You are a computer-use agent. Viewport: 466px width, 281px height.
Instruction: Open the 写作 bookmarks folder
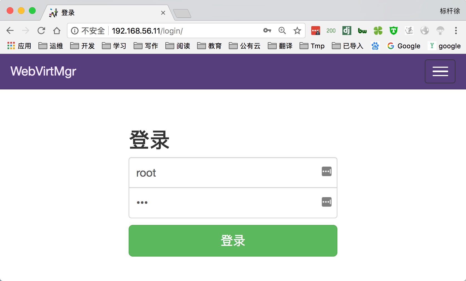click(146, 46)
